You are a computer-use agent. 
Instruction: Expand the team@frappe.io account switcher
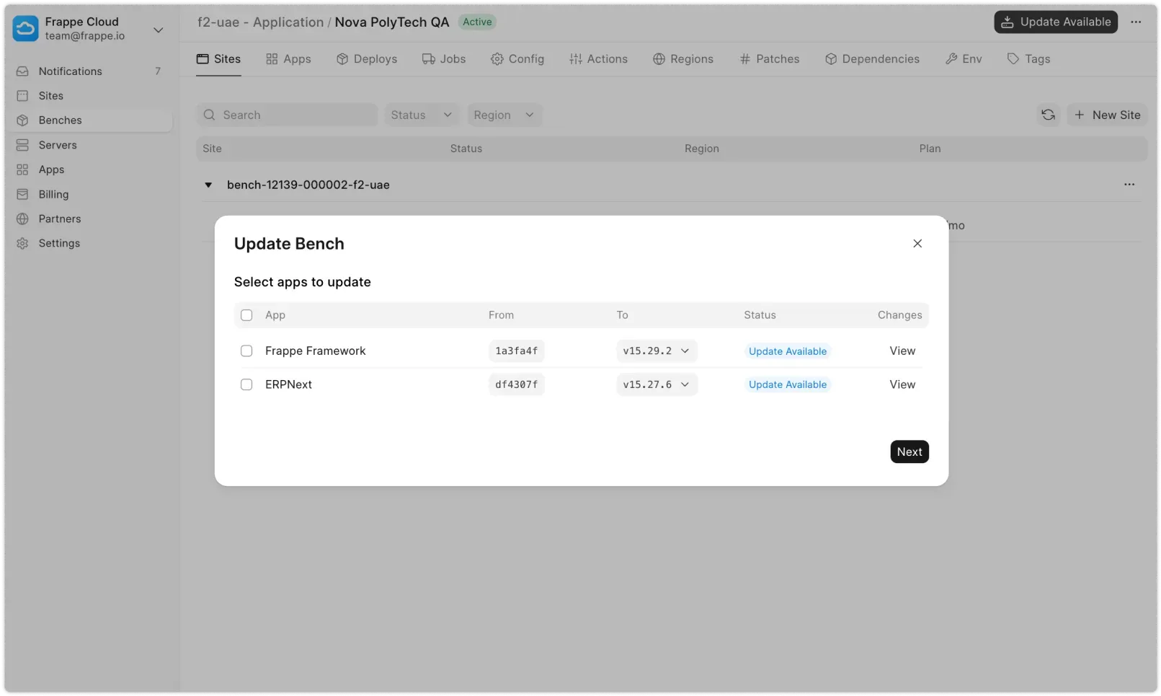pyautogui.click(x=159, y=30)
